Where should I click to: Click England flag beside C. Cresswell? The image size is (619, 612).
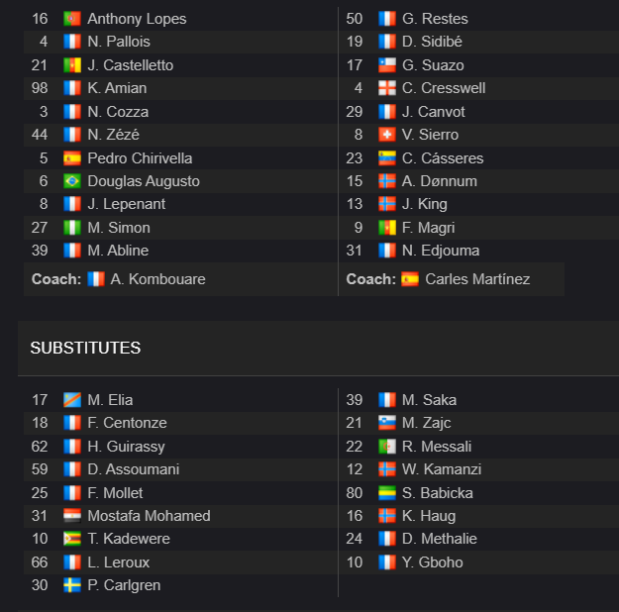(x=386, y=88)
